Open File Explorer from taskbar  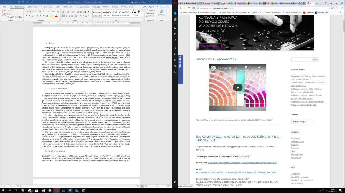[23, 190]
